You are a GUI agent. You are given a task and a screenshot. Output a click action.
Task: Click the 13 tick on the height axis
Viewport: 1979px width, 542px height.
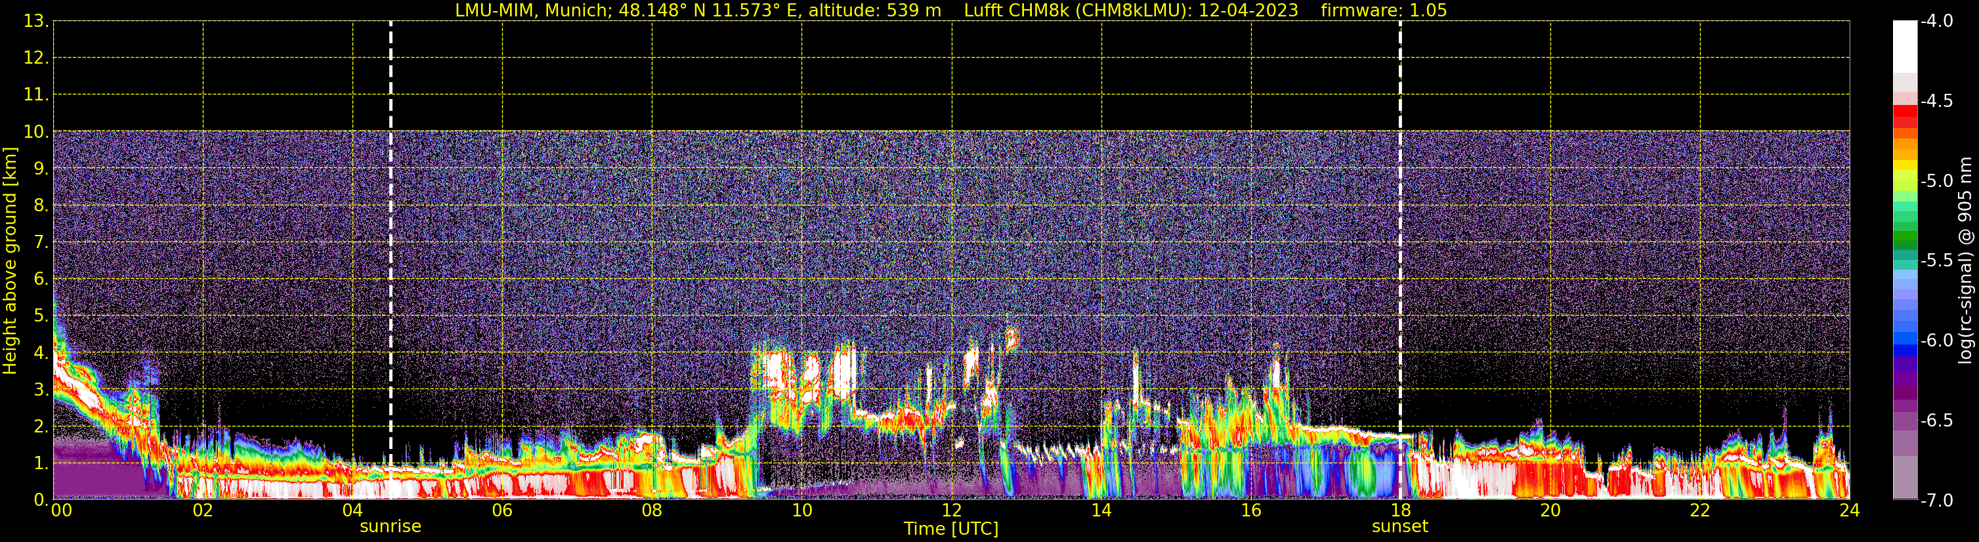(35, 22)
